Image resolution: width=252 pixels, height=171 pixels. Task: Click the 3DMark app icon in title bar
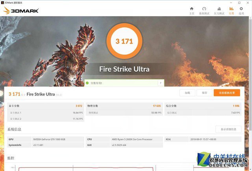point(2,3)
